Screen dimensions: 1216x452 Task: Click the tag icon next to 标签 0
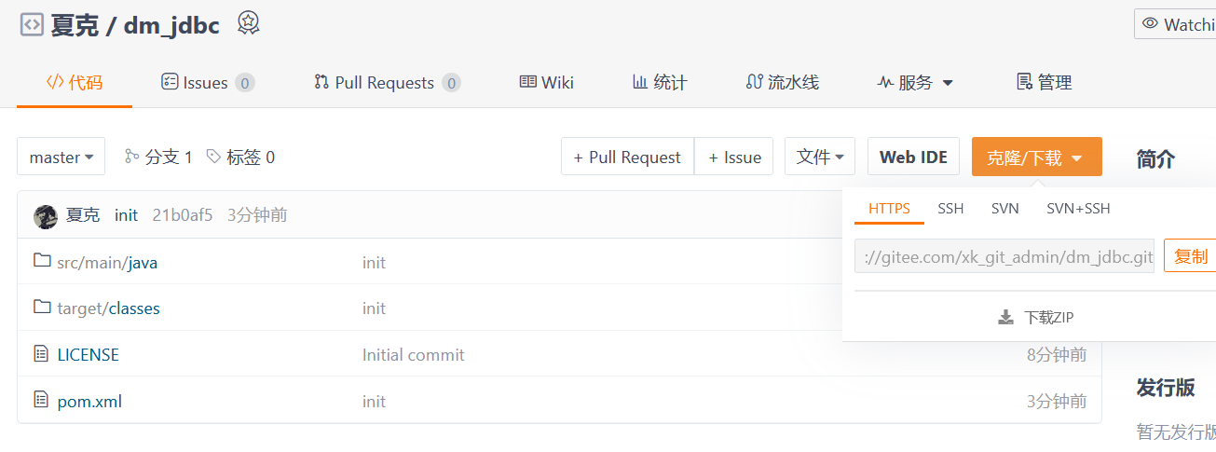tap(213, 156)
